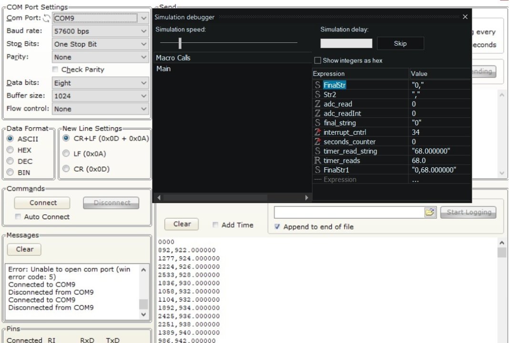
Task: Open the Parity dropdown
Action: (101, 57)
